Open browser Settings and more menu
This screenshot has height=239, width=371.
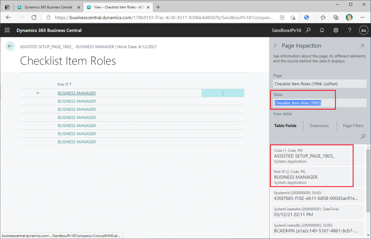362,17
